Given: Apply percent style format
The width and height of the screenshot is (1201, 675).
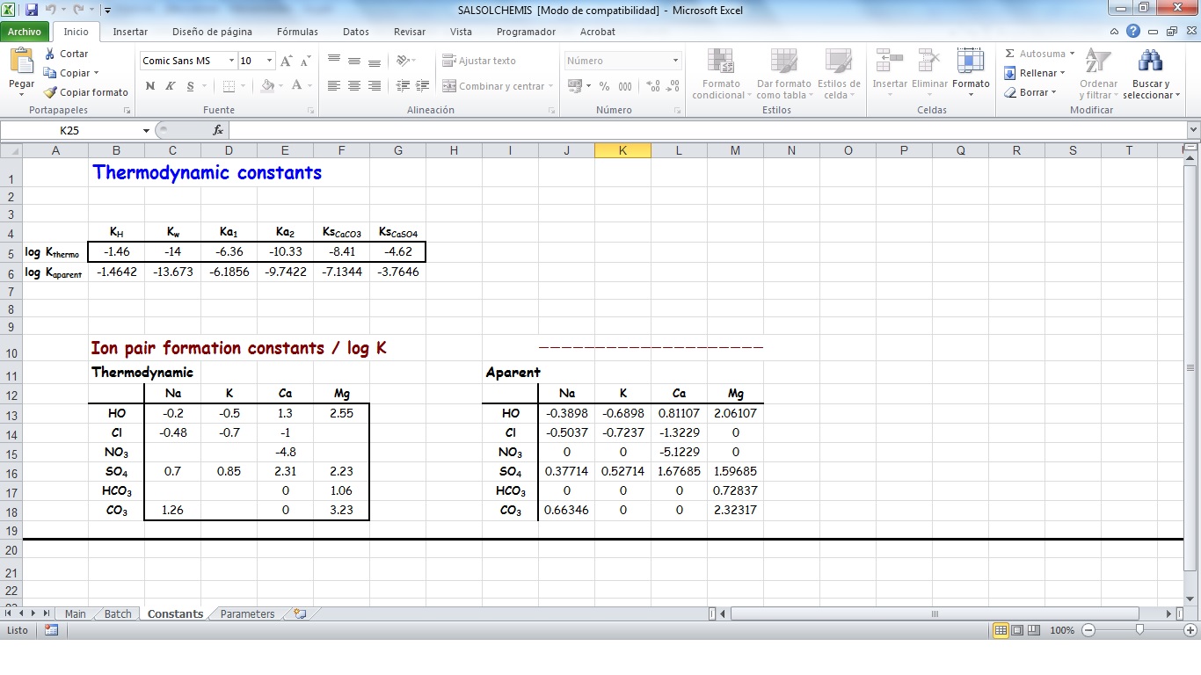Looking at the screenshot, I should pos(604,86).
